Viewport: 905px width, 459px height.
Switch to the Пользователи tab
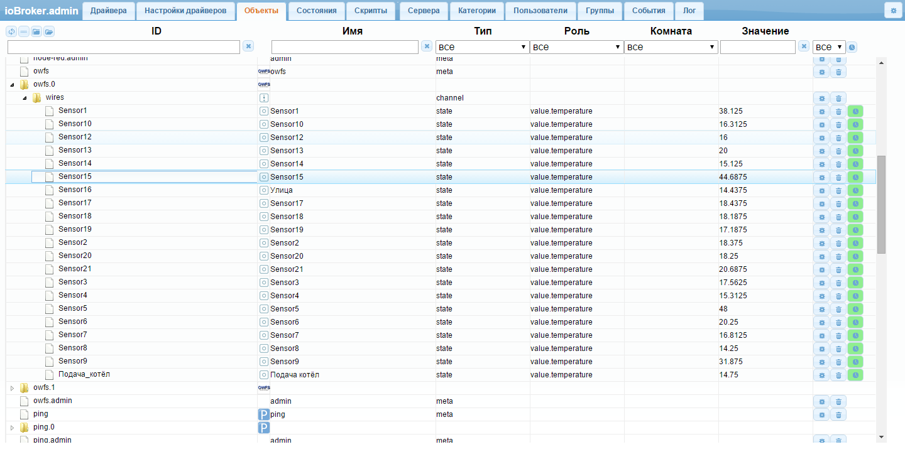coord(540,11)
